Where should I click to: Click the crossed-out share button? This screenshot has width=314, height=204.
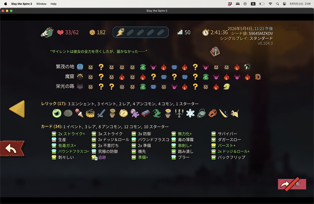(x=292, y=184)
